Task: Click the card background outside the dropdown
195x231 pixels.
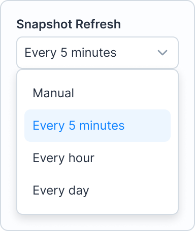Action: tap(97, 222)
